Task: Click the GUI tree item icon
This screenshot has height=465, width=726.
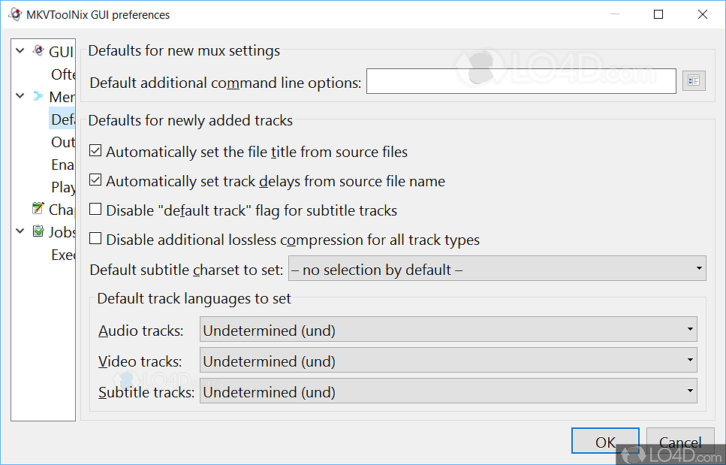Action: (38, 51)
